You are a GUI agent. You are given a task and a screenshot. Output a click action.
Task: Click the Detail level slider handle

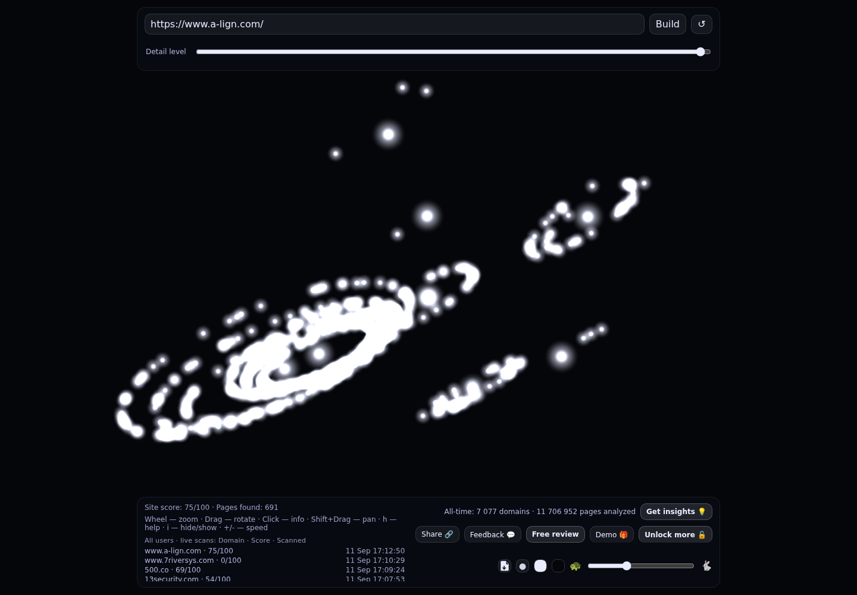click(x=700, y=52)
